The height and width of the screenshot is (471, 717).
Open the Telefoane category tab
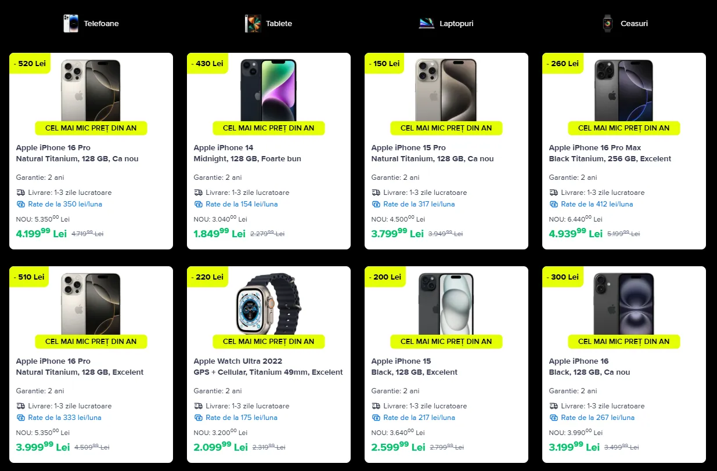[x=101, y=24]
